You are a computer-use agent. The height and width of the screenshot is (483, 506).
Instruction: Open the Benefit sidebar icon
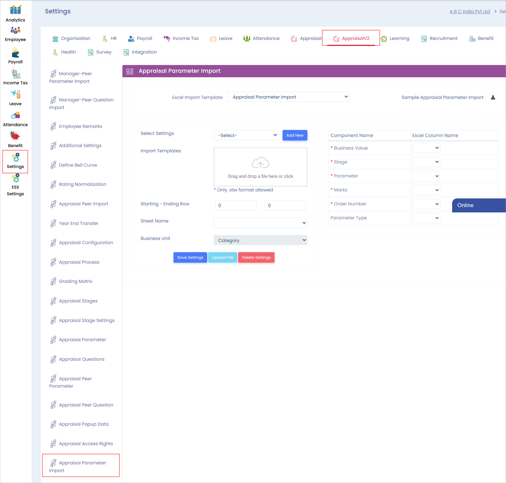click(15, 136)
